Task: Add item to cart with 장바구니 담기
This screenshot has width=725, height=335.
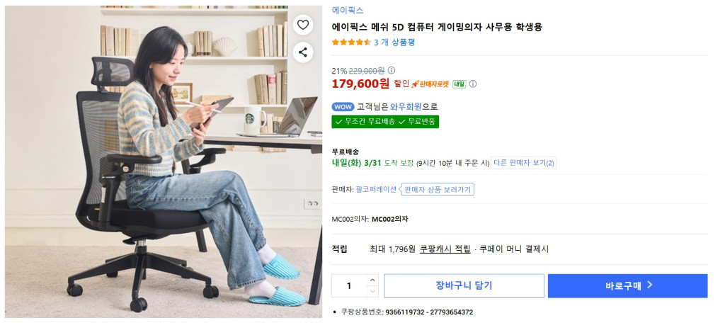Action: coord(464,286)
